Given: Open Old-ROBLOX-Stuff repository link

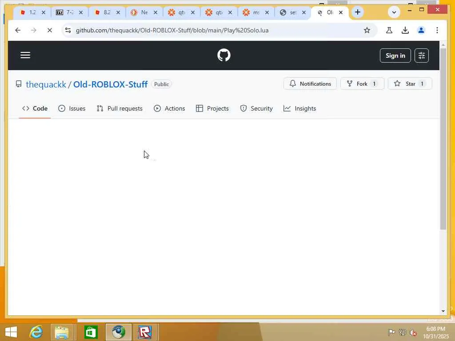Looking at the screenshot, I should [110, 84].
